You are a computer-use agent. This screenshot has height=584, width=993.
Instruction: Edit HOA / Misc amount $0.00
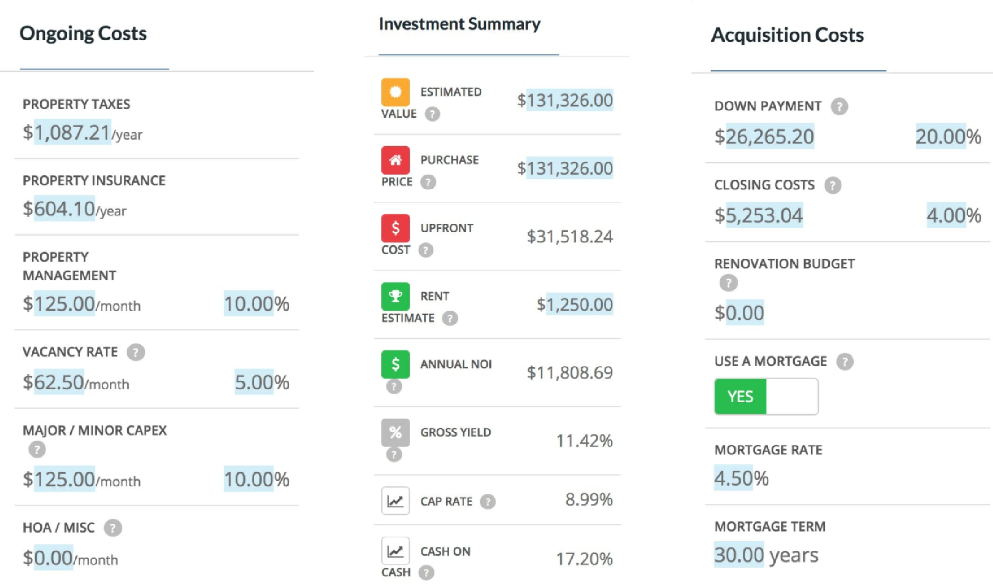pos(53,558)
